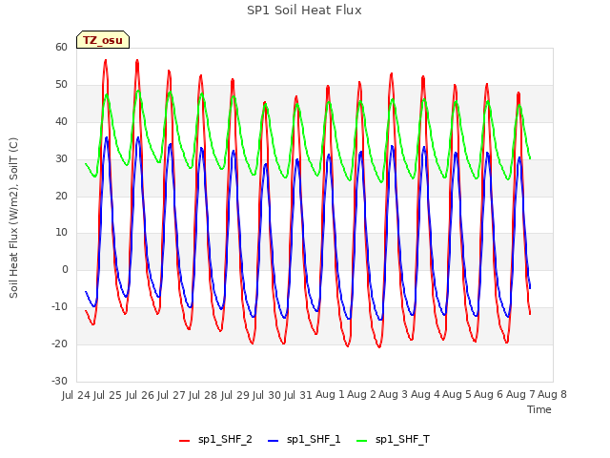Click the Jul 24 x-axis tick label
The height and width of the screenshot is (458, 610).
(x=76, y=395)
